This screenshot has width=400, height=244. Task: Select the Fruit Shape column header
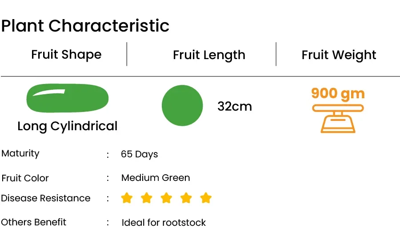pos(66,54)
